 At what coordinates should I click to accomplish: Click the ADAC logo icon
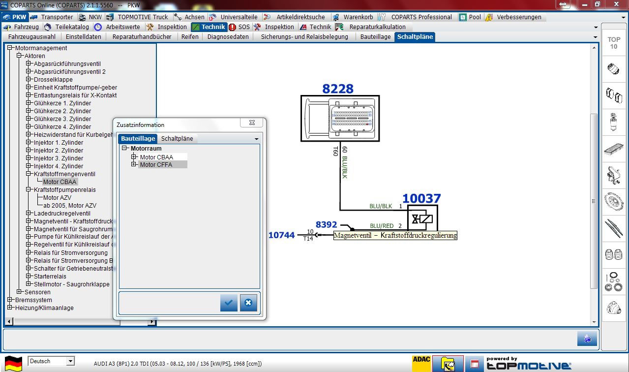click(421, 364)
